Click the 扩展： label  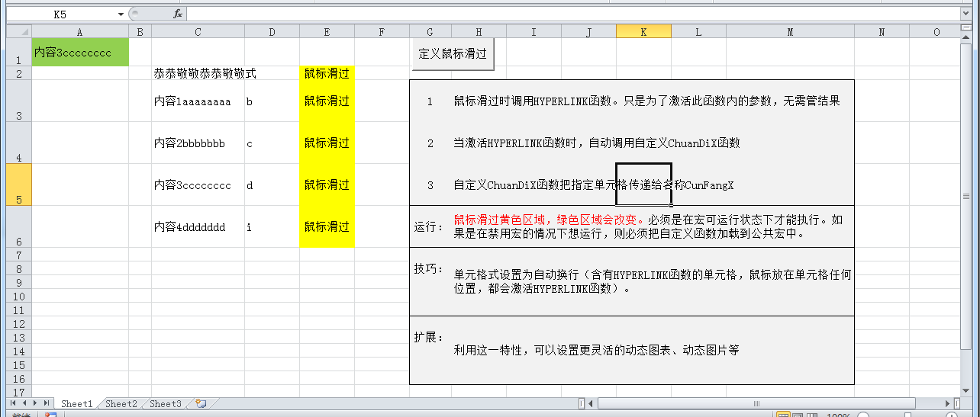[x=429, y=336]
